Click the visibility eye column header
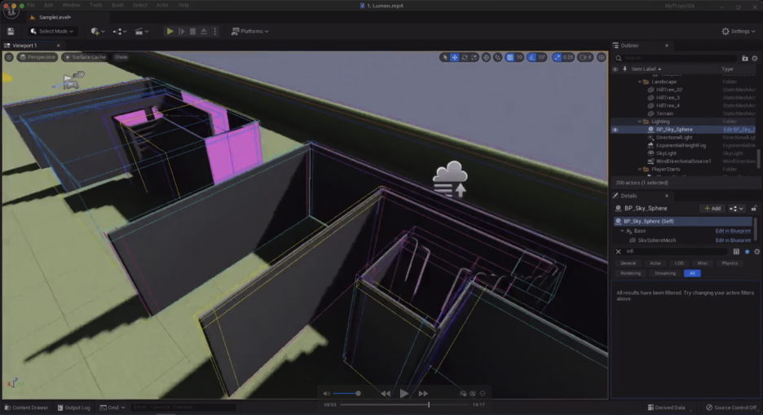The height and width of the screenshot is (415, 763). pos(615,69)
